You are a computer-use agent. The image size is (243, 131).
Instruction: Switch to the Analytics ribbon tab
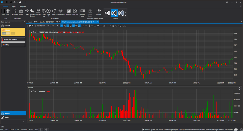[x=23, y=6]
